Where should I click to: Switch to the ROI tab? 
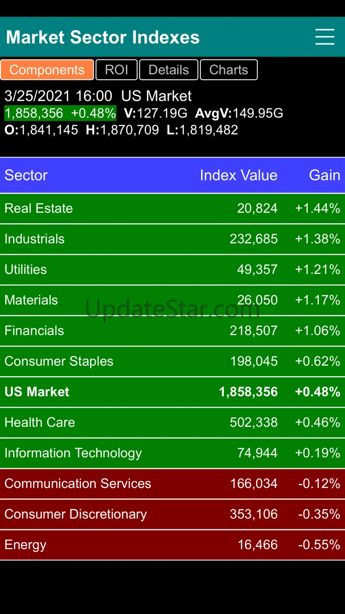point(116,70)
